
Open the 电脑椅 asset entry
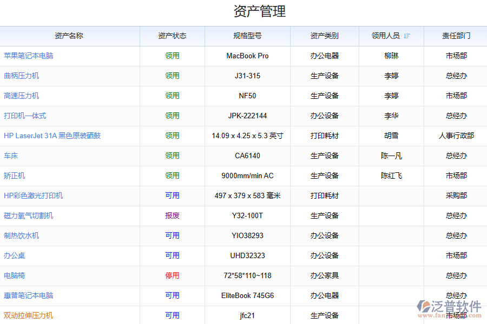pyautogui.click(x=15, y=275)
